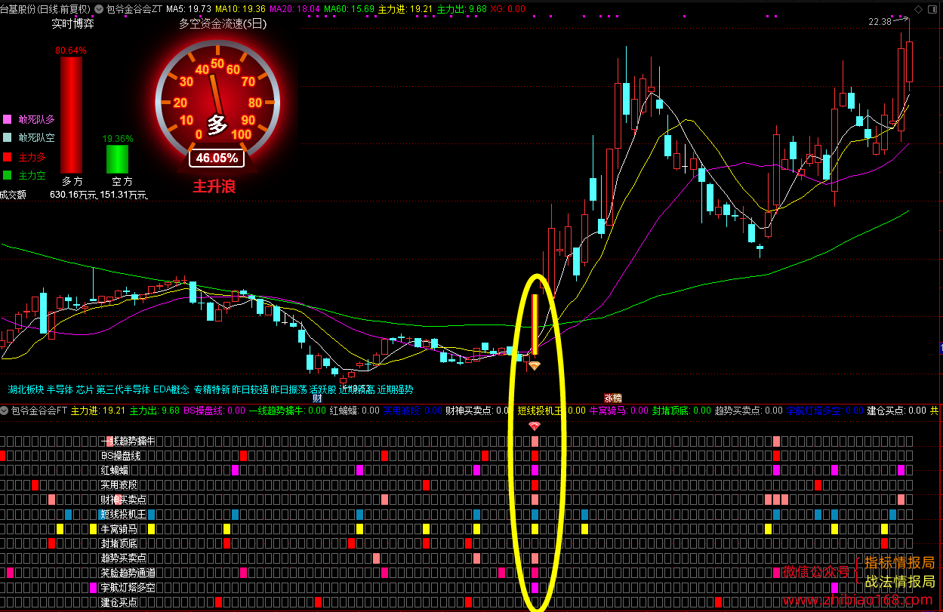Click the green swatch beside 主力空
The height and width of the screenshot is (612, 943).
pos(8,175)
